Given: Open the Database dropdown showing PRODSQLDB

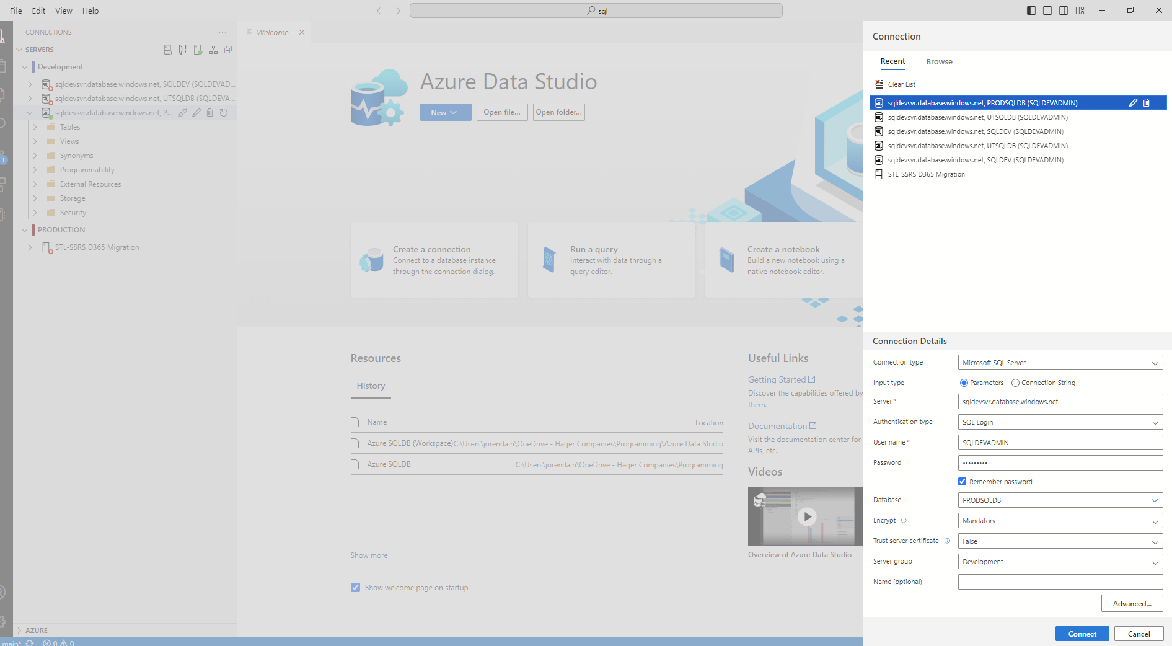Looking at the screenshot, I should [x=1060, y=500].
